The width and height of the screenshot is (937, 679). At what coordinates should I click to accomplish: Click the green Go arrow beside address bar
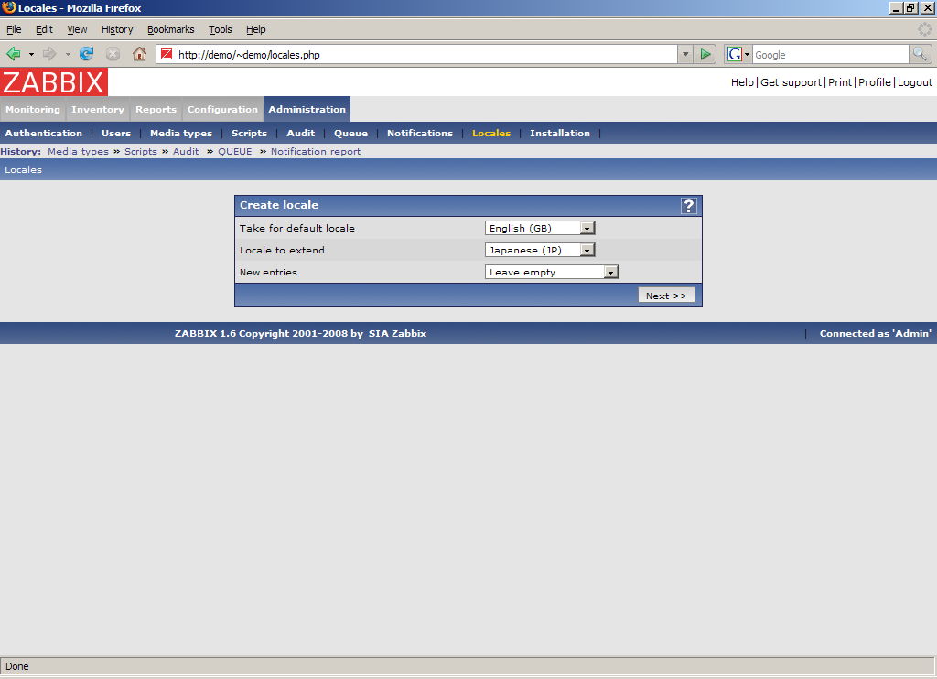(705, 54)
